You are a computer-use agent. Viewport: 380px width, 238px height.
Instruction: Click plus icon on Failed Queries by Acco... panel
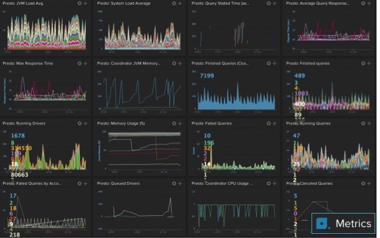click(86, 183)
